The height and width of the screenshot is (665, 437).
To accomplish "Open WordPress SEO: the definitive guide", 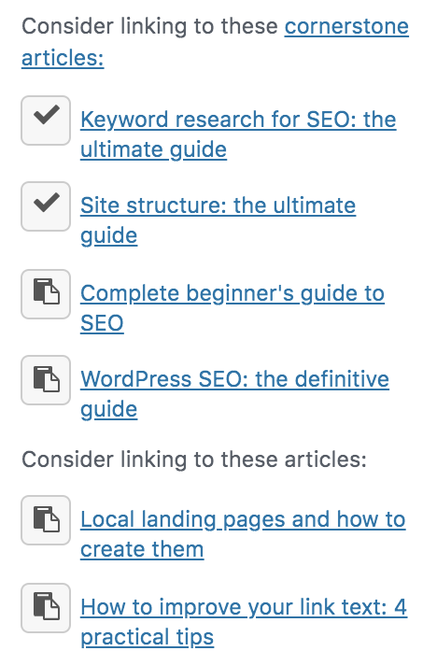I will click(234, 394).
